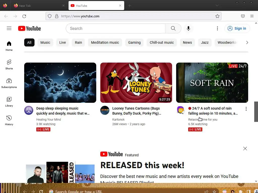Click the search magnifier button
This screenshot has height=193, width=258.
pos(173,28)
